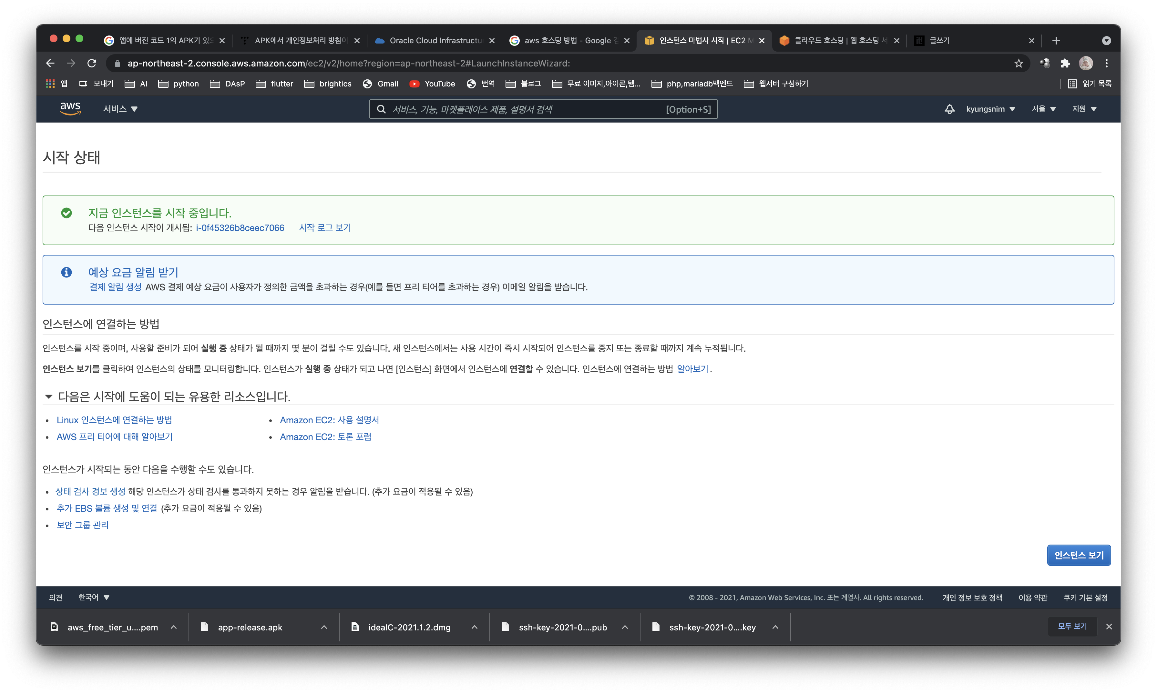Expand the 서비스 services dropdown
Screen dimensions: 1157x693
point(120,109)
